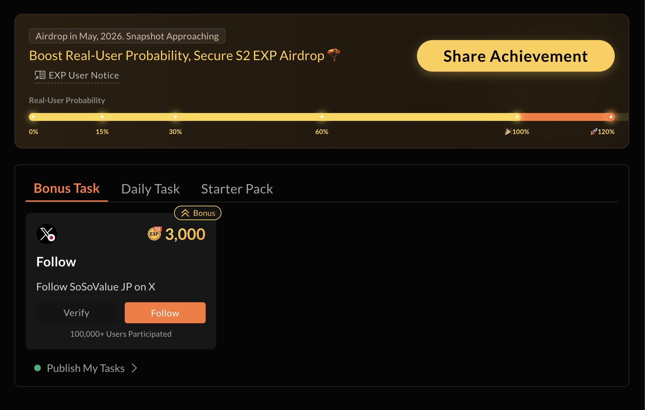The image size is (645, 410).
Task: Open the Starter Pack tab
Action: (237, 189)
